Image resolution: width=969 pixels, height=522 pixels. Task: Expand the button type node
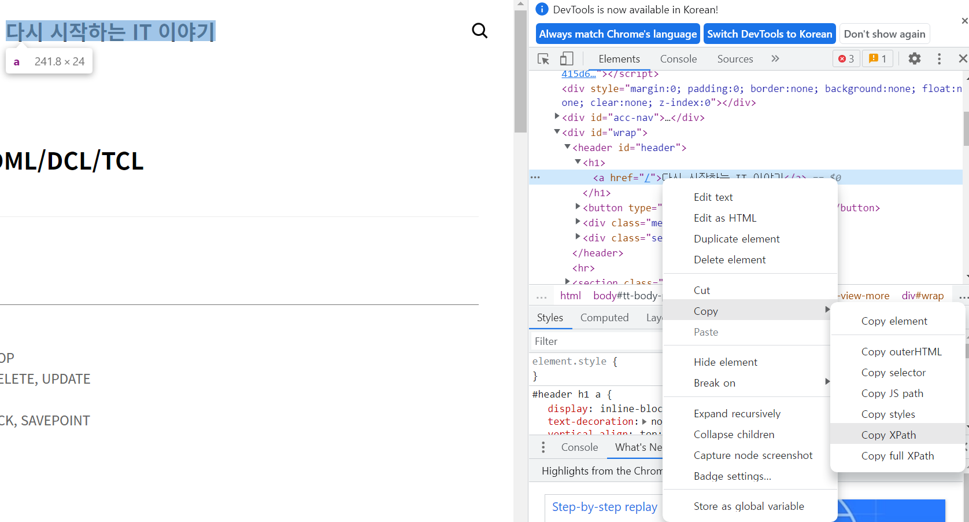[578, 207]
